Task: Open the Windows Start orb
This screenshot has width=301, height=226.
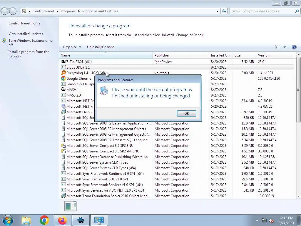Action: 8,220
